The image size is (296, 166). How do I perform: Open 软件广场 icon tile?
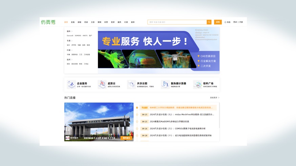197,85
